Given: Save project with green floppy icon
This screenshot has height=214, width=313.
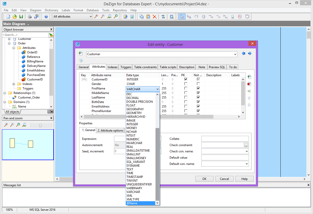Looking at the screenshot, I should click(x=21, y=17).
